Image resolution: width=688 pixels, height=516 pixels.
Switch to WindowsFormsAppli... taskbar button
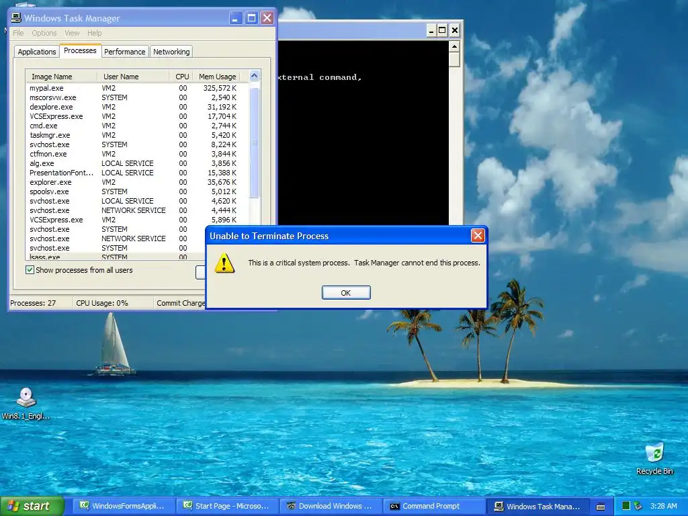point(123,506)
